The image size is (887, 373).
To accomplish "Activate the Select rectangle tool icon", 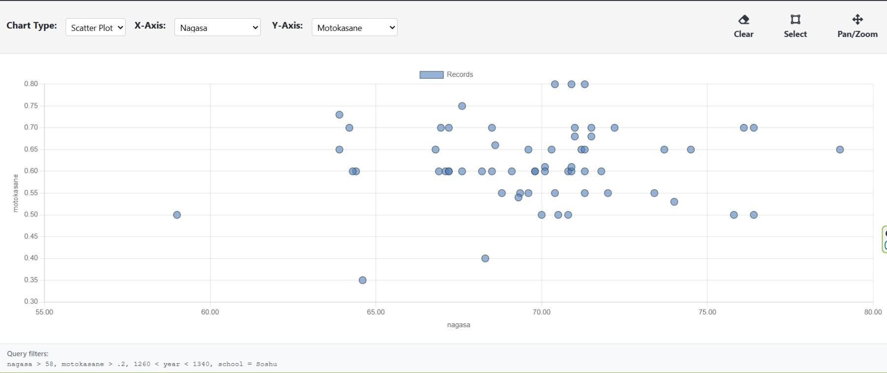I will coord(795,20).
